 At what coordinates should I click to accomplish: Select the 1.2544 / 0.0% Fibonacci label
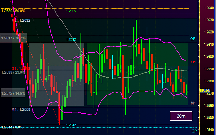pos(12,127)
